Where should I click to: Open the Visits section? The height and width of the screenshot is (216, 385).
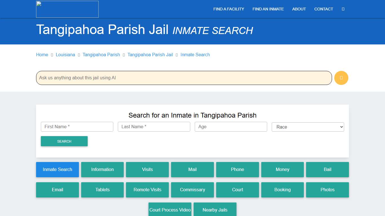coord(147,169)
